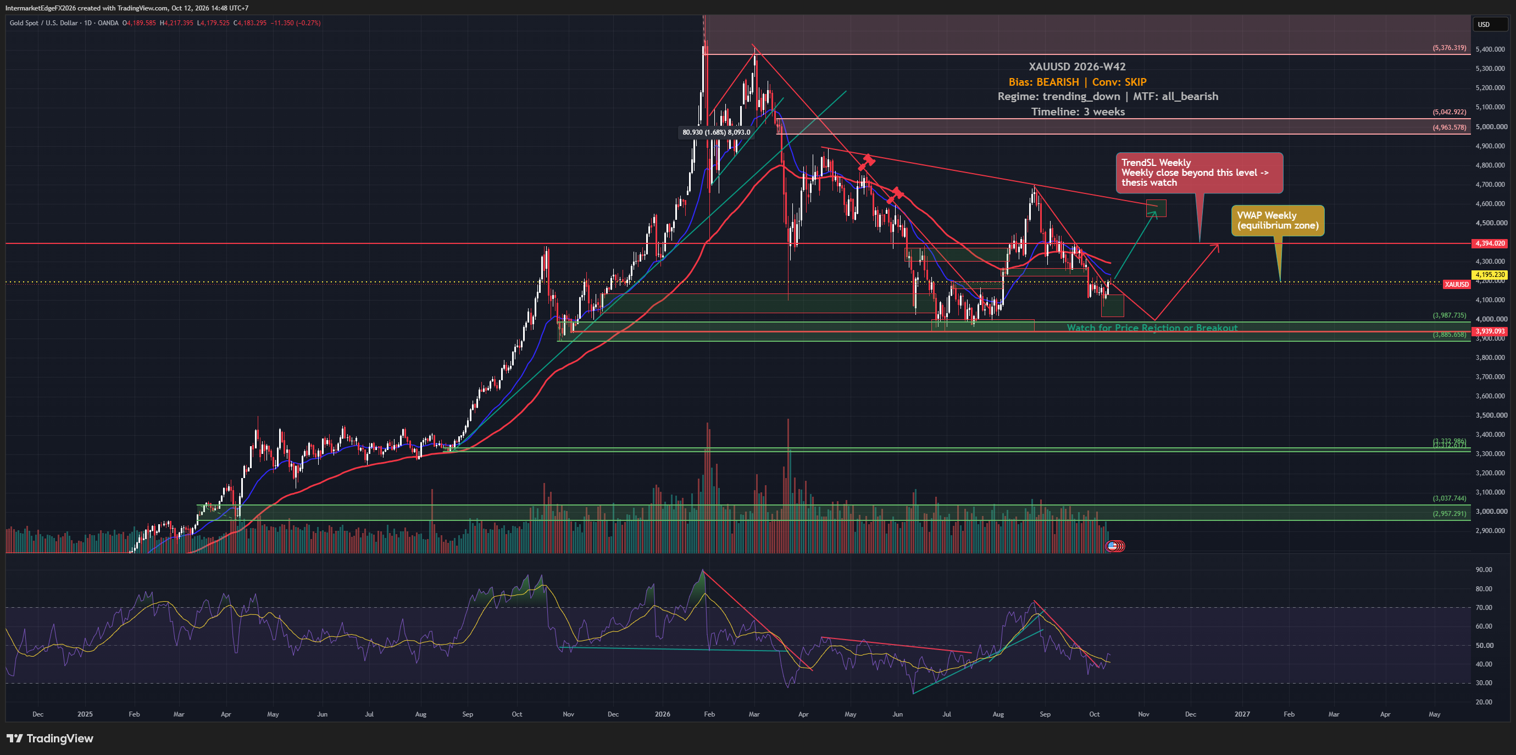Select the VWAP Weekly equilibrium zone callout
Screen dimensions: 1516x755
tap(1278, 220)
